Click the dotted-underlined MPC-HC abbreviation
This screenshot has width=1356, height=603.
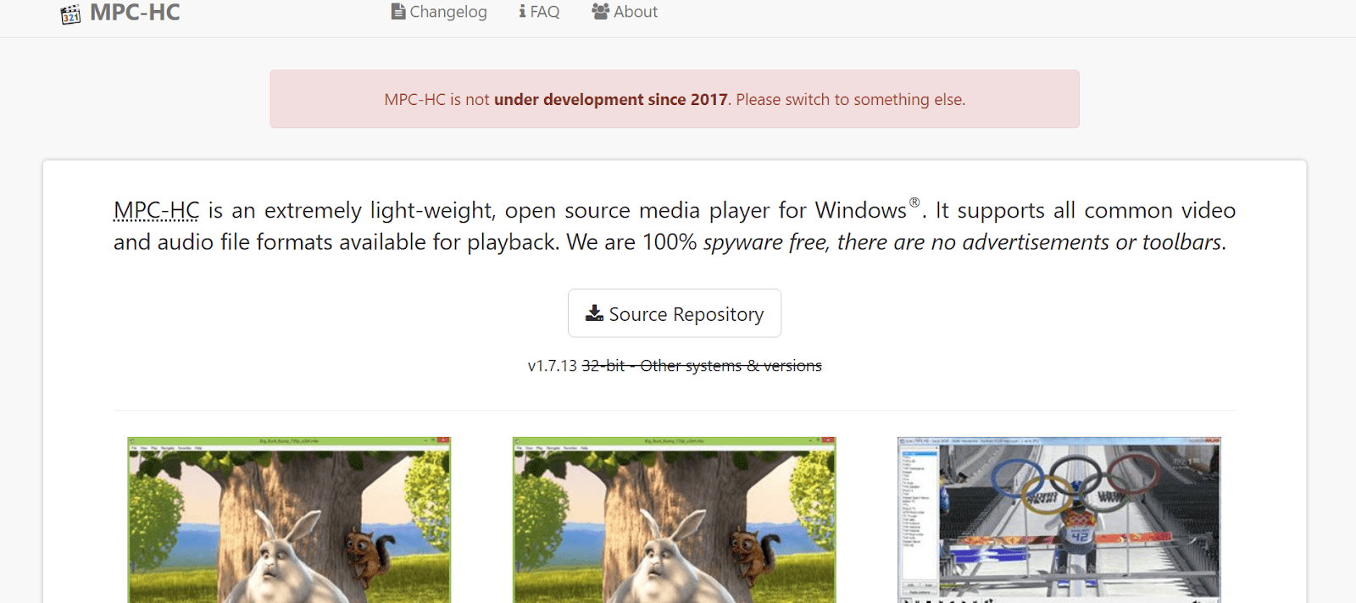pyautogui.click(x=157, y=210)
